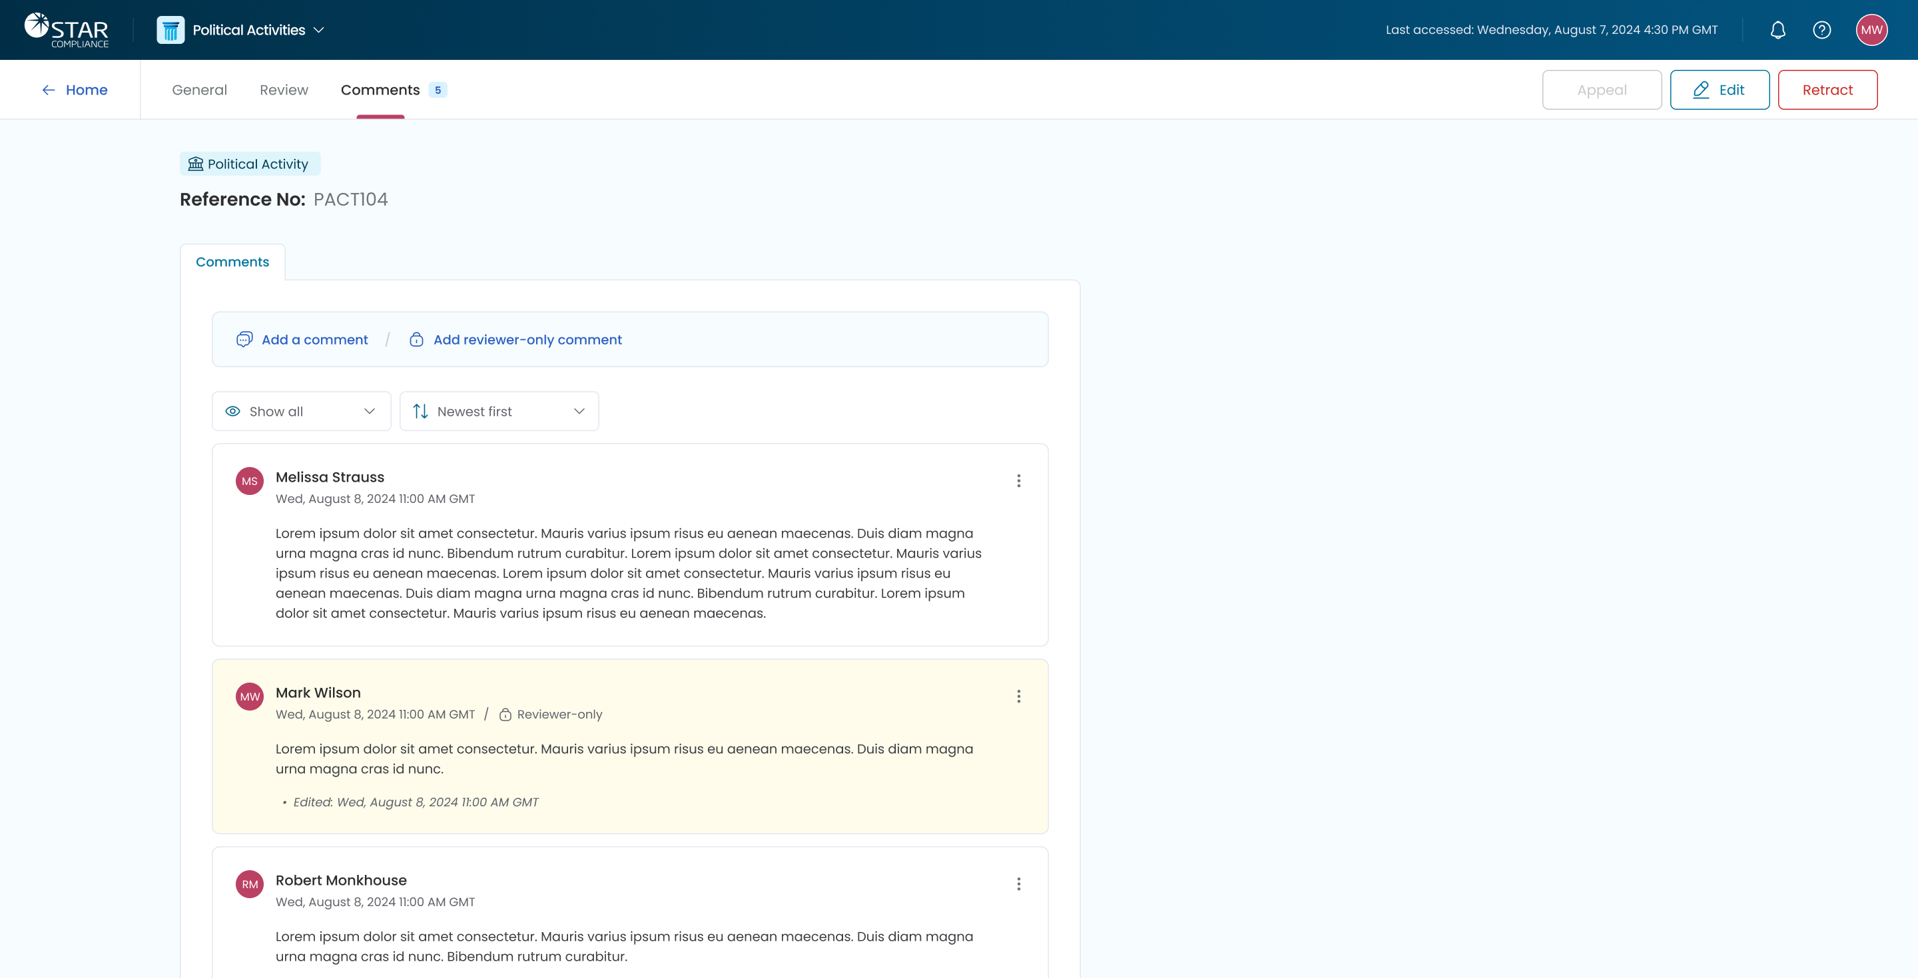Image resolution: width=1918 pixels, height=978 pixels.
Task: Open options menu on Melissa Strauss comment
Action: [1018, 481]
